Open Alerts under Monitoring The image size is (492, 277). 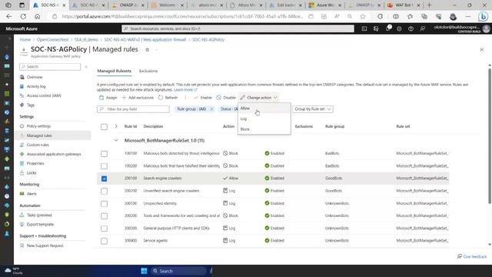point(32,194)
